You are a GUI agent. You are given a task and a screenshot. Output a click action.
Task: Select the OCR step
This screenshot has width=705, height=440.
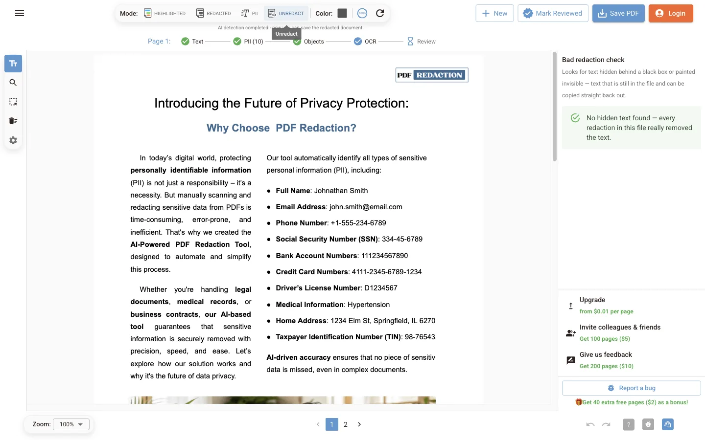point(365,42)
